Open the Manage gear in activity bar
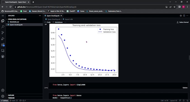Viewport: 190px width, 102px height. pos(3,96)
